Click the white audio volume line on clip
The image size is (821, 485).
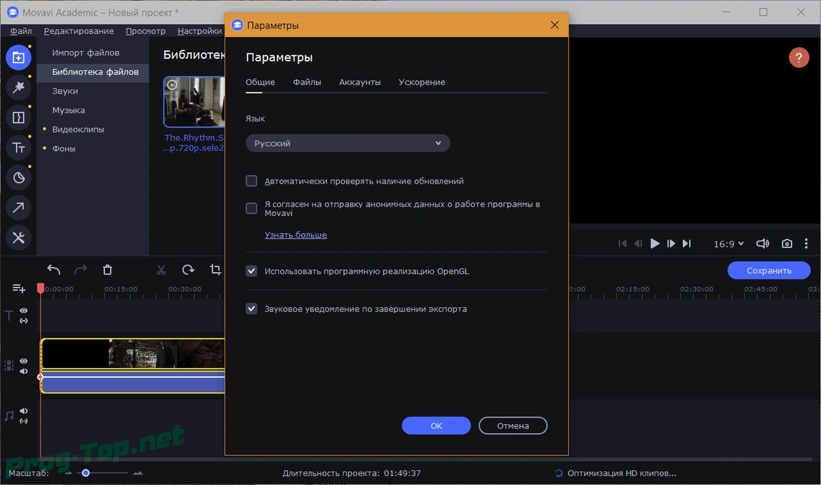point(133,376)
